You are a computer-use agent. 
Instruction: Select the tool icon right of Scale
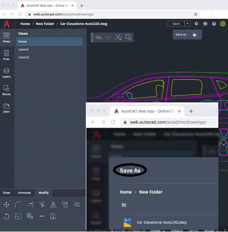(30, 216)
